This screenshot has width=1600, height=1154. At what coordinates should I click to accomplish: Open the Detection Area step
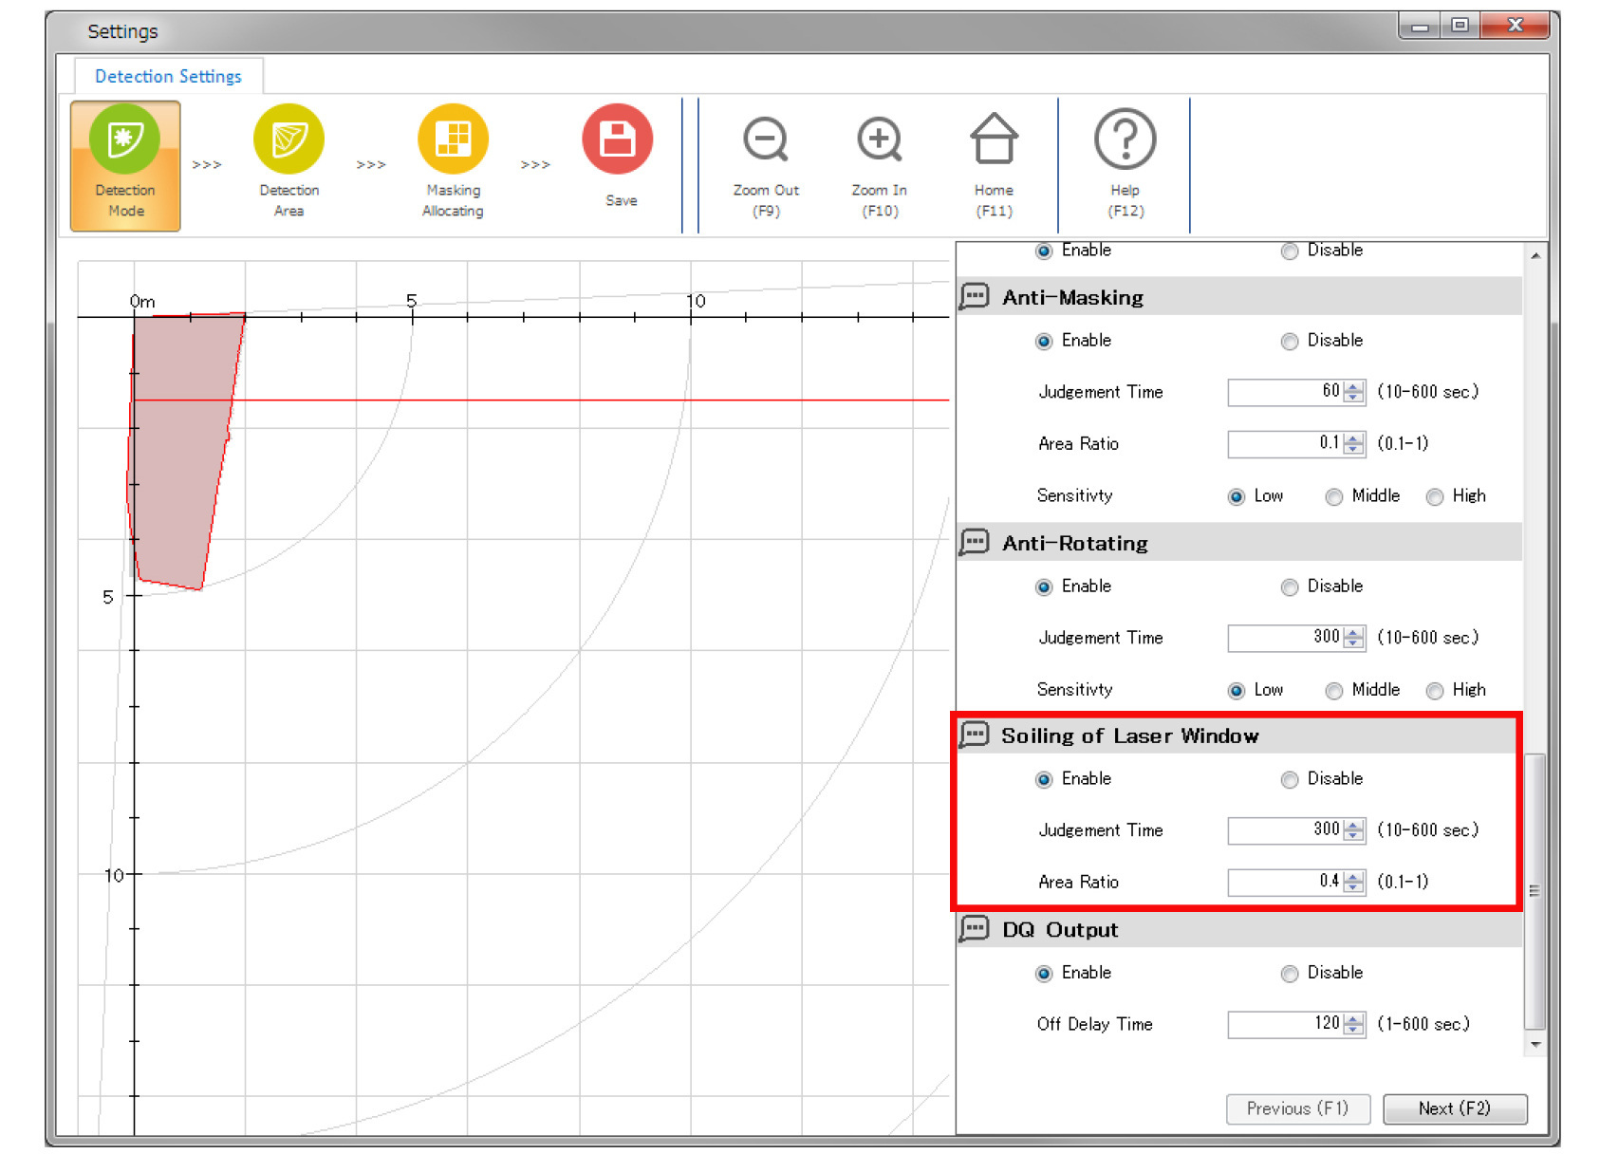click(288, 140)
